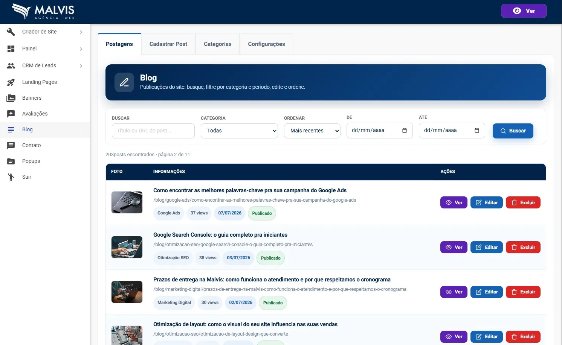This screenshot has width=562, height=345.
Task: Expand the CRM de Leads submenu chevron
Action: coord(81,66)
